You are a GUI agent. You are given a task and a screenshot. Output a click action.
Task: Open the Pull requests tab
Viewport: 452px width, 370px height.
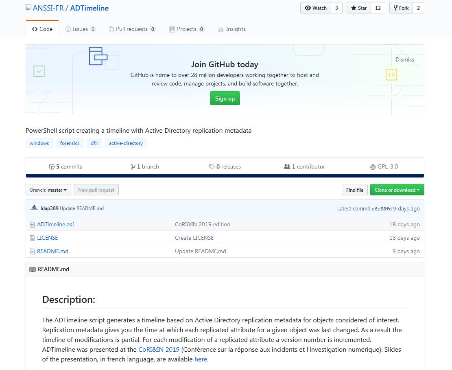(x=132, y=29)
